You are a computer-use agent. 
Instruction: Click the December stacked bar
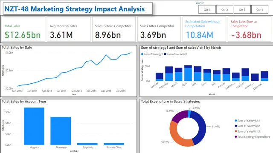coord(264,76)
